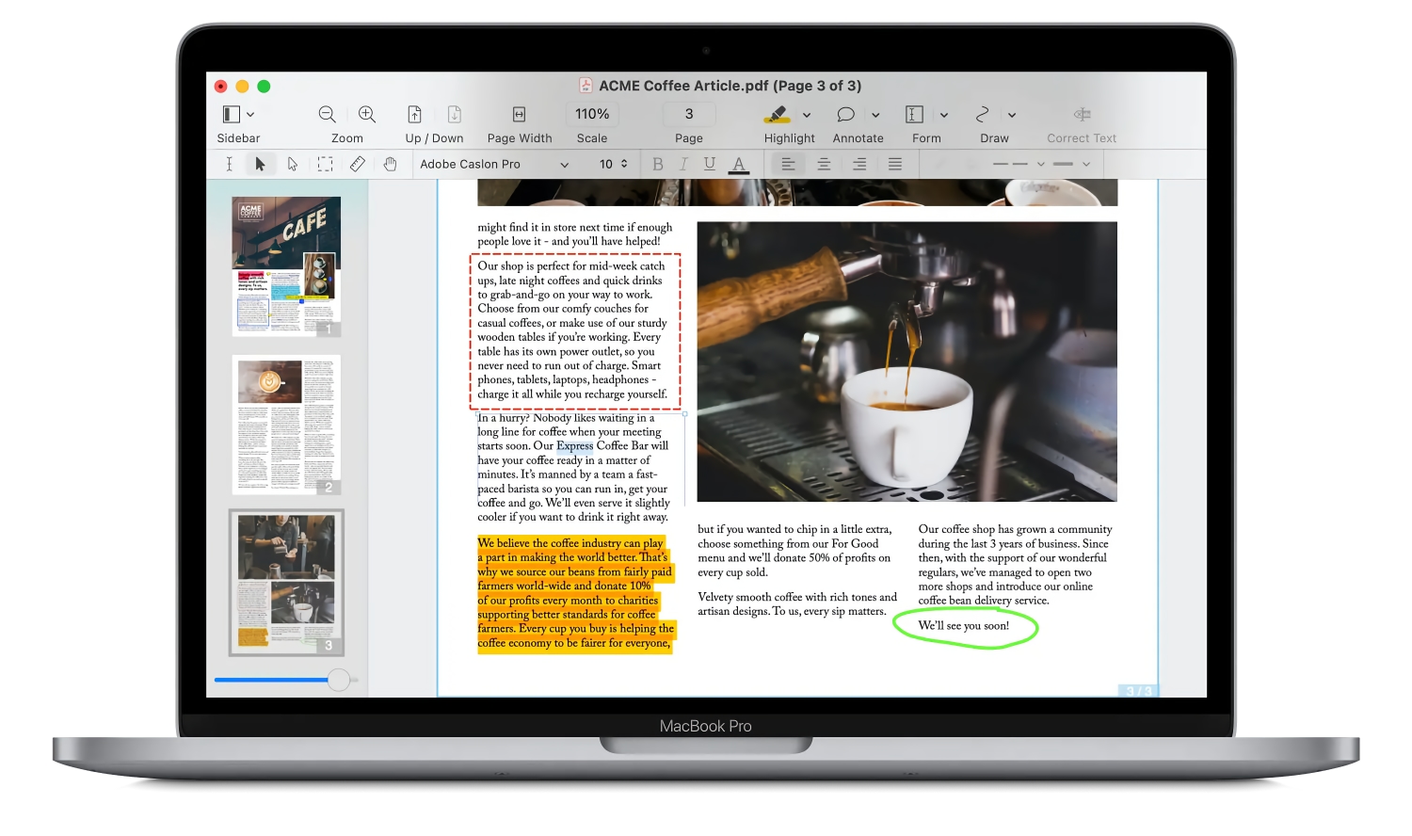
Task: Select the Annotate speech bubble tool
Action: [845, 114]
